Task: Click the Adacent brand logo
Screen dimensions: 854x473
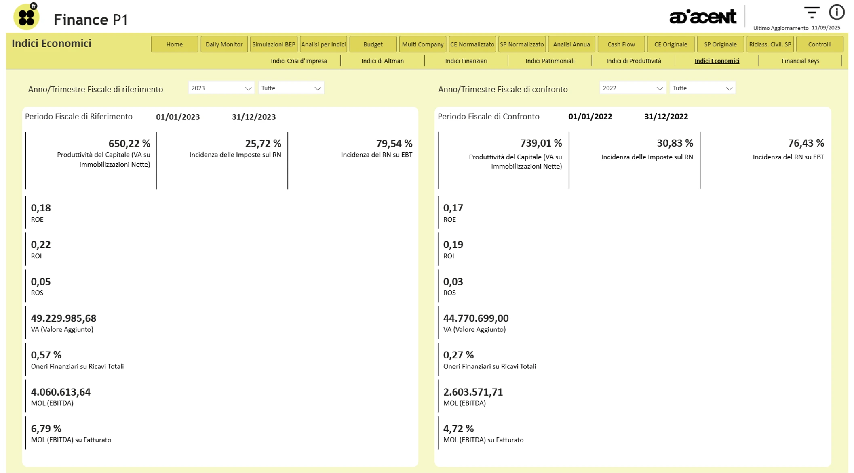Action: [702, 17]
